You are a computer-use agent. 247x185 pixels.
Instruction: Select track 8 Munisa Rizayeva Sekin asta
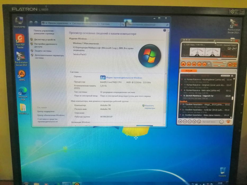(206, 90)
